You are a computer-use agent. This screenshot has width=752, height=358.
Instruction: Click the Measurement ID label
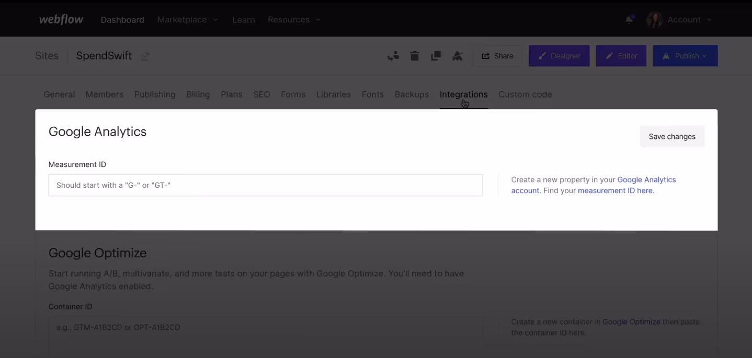pos(77,164)
